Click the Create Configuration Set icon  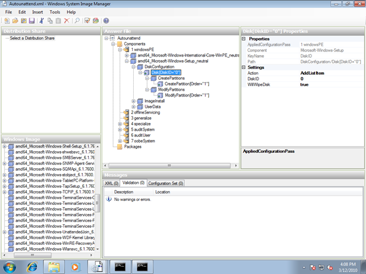click(96, 21)
